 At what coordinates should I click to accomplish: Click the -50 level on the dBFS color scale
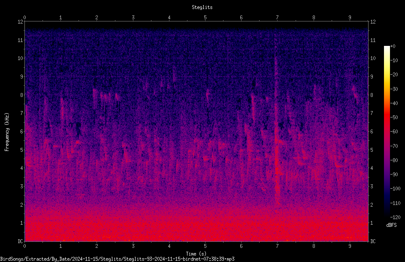pyautogui.click(x=394, y=117)
